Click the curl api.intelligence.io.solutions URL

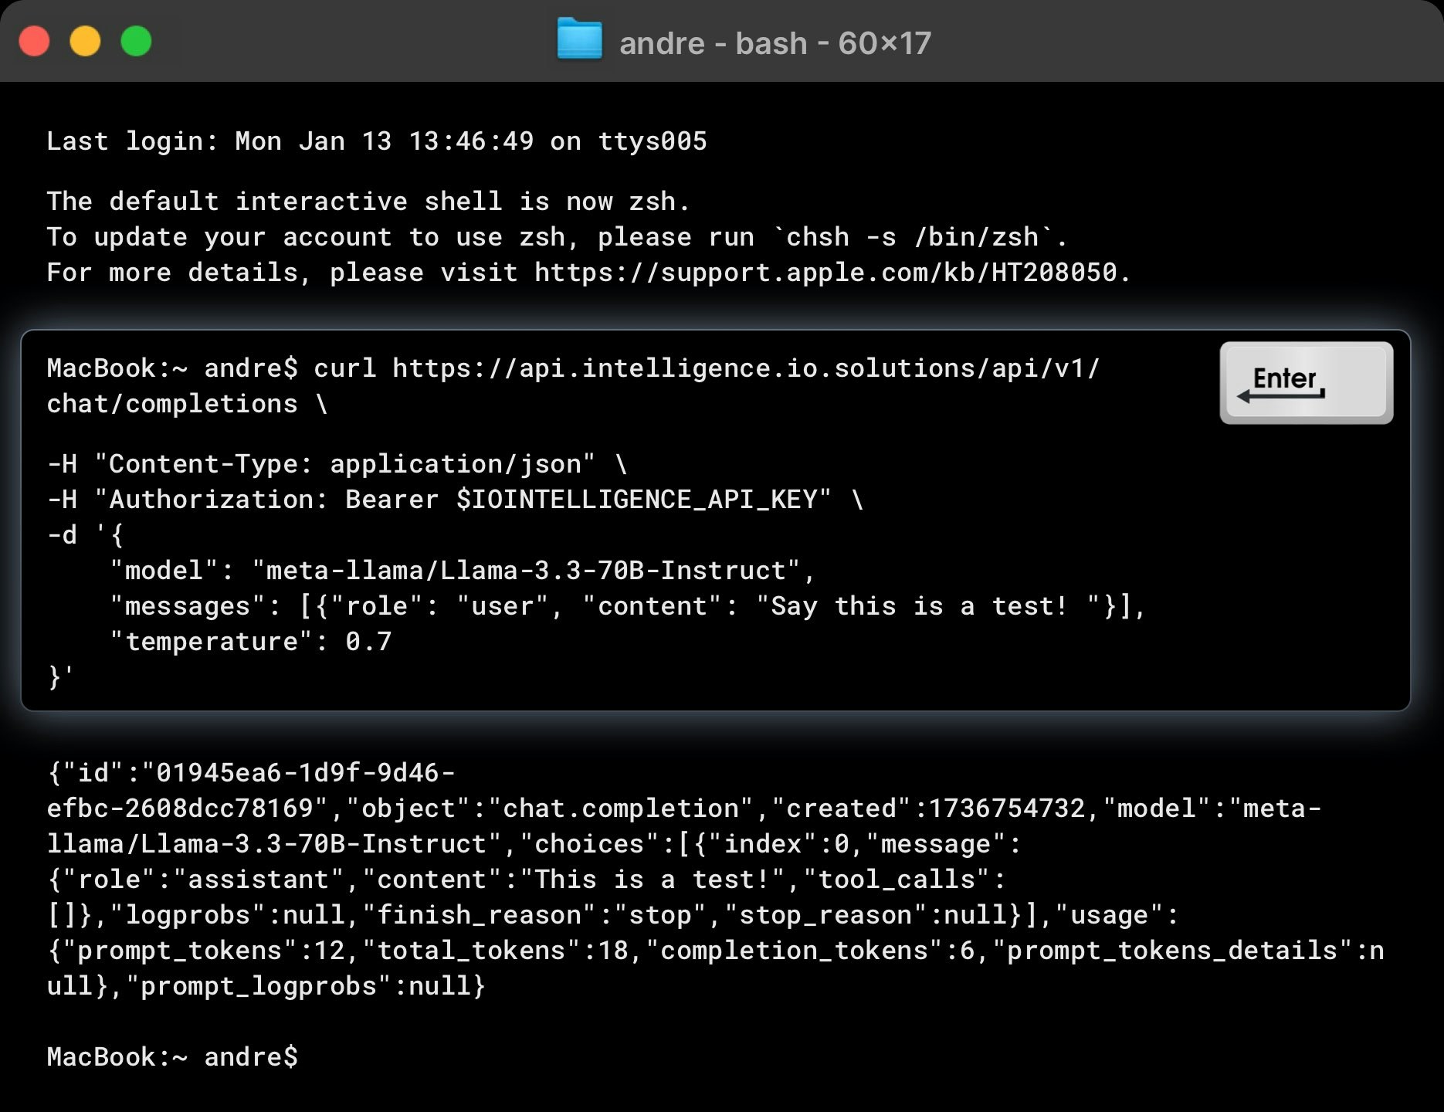pyautogui.click(x=746, y=368)
